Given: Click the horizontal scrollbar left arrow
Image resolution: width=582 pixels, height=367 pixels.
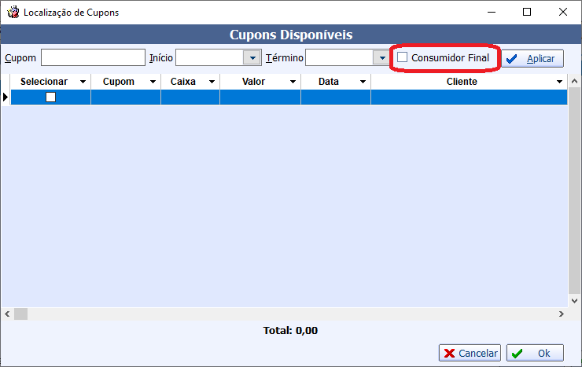Looking at the screenshot, I should (7, 314).
